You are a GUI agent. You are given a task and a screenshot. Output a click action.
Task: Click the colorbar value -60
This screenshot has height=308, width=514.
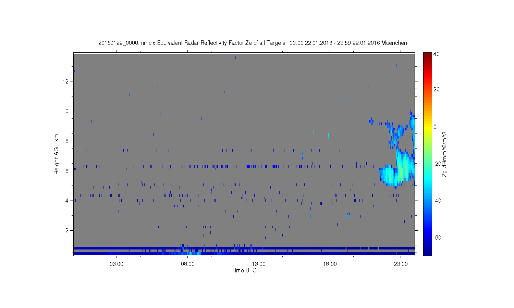tap(437, 238)
